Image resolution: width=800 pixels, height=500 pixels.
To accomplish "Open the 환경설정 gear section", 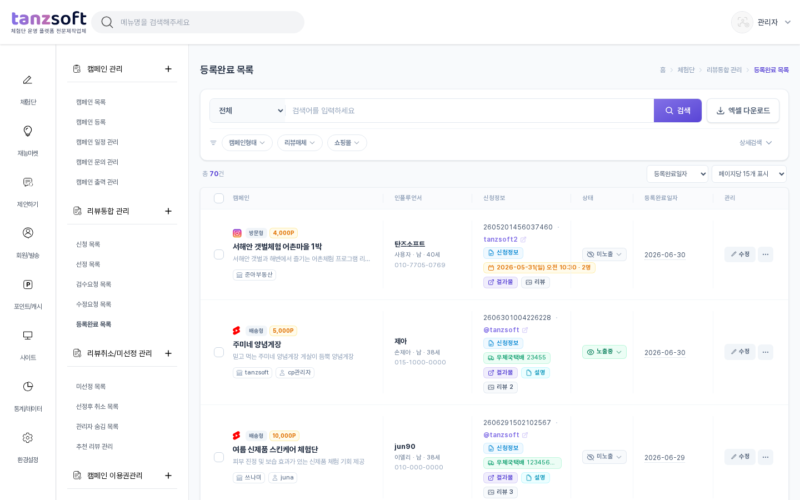I will click(x=27, y=447).
